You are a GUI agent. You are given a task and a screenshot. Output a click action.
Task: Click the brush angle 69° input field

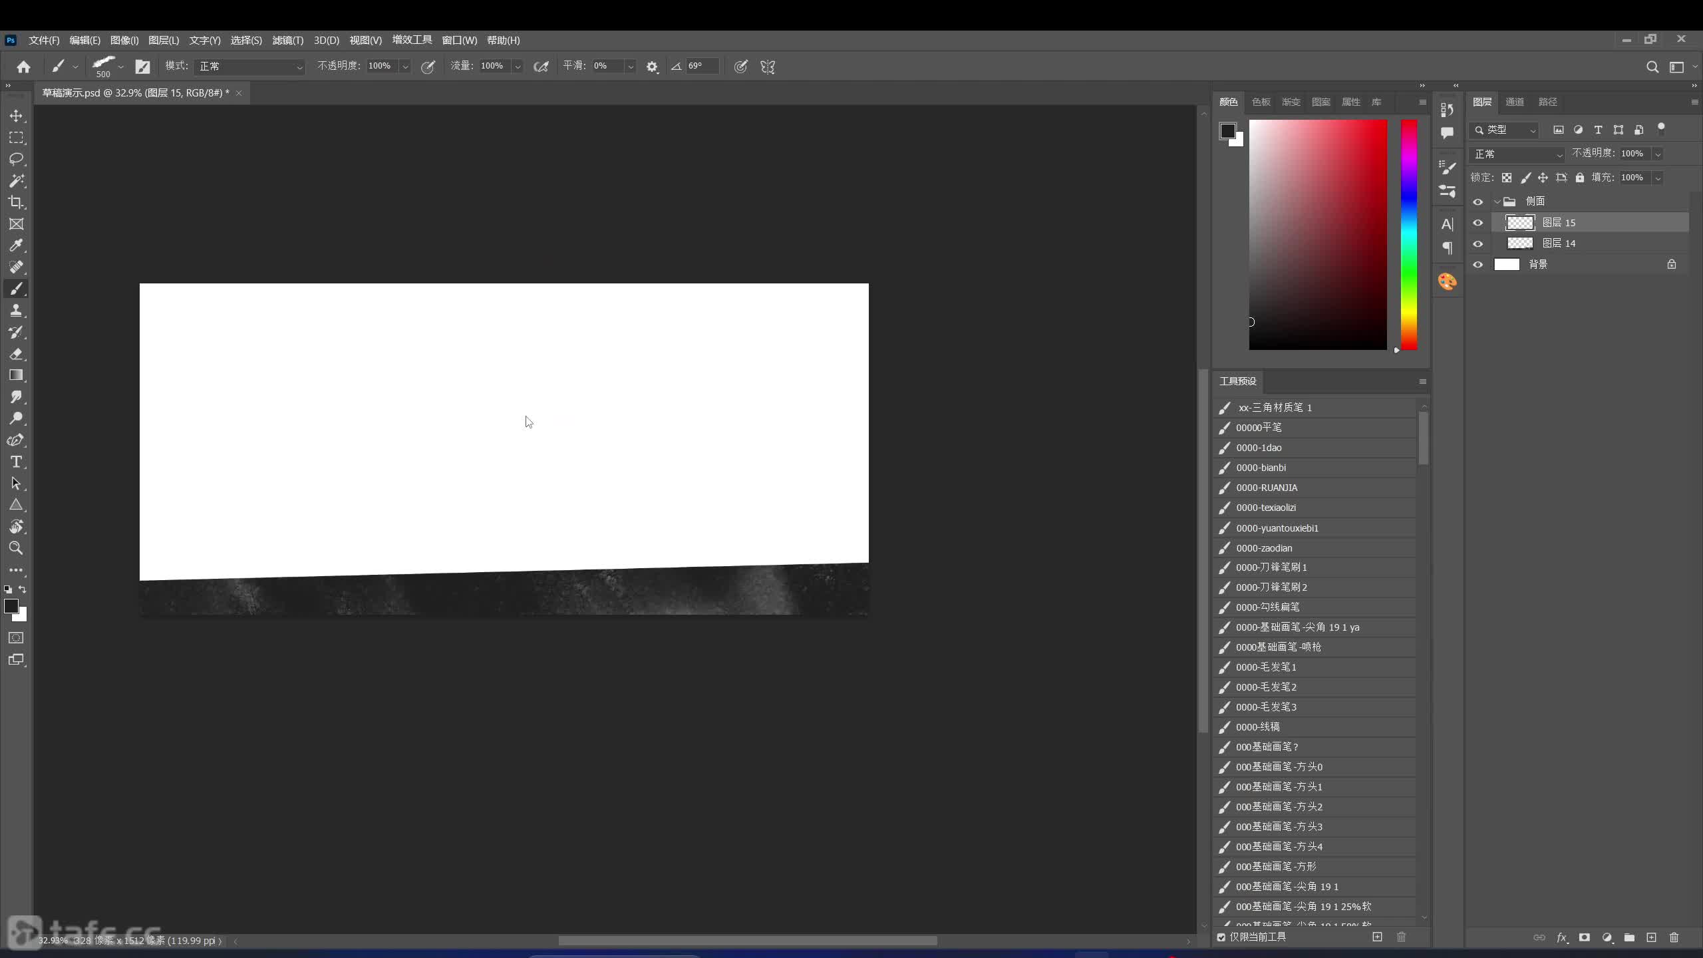[x=702, y=67]
